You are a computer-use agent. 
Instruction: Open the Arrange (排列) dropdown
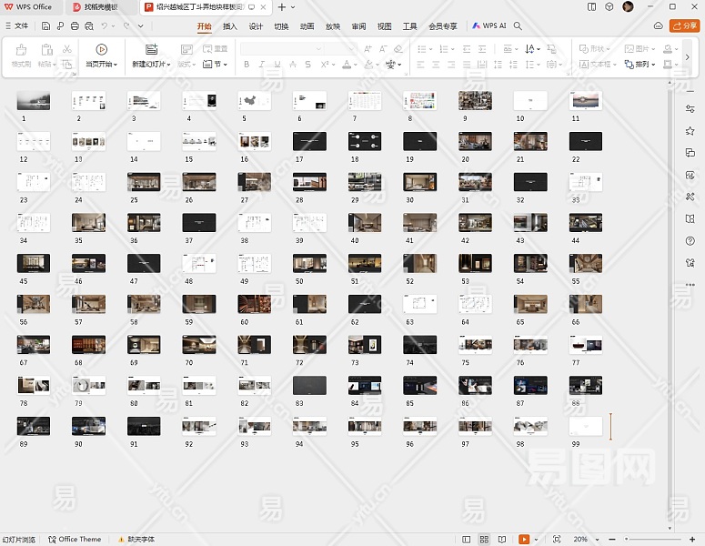tap(644, 65)
